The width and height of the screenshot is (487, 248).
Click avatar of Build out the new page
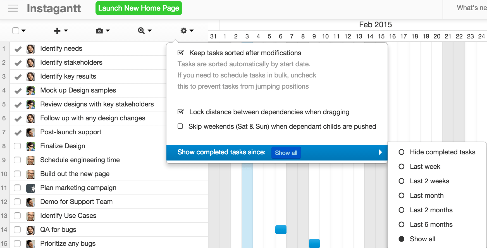31,174
